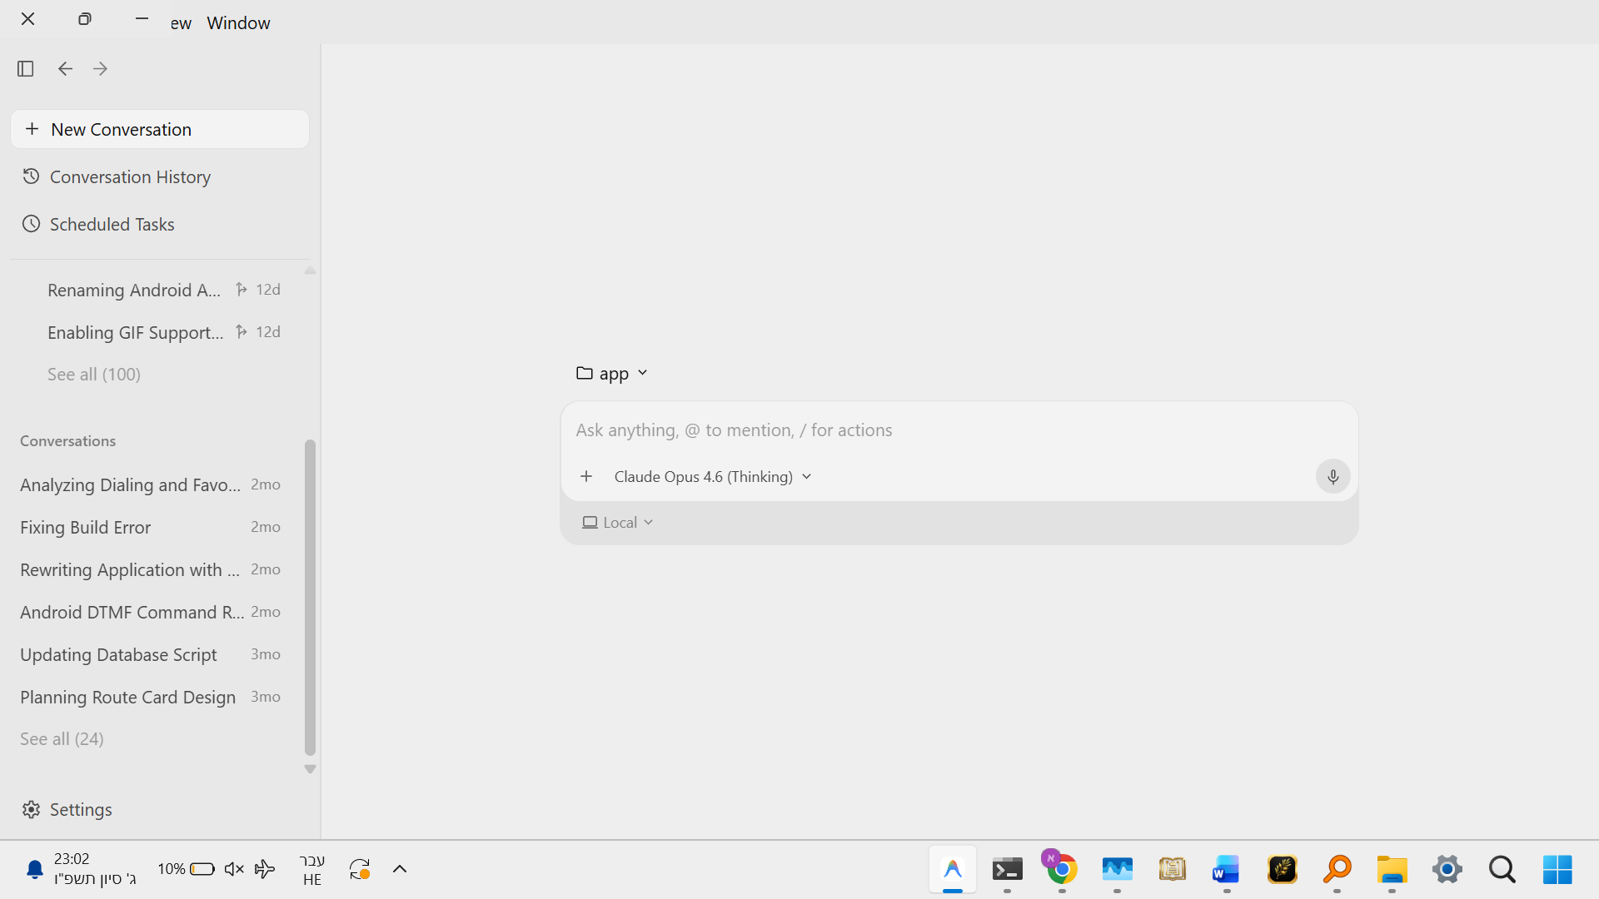Screen dimensions: 1599x899
Task: Select the "Fixing Build Error" conversation
Action: (x=150, y=527)
